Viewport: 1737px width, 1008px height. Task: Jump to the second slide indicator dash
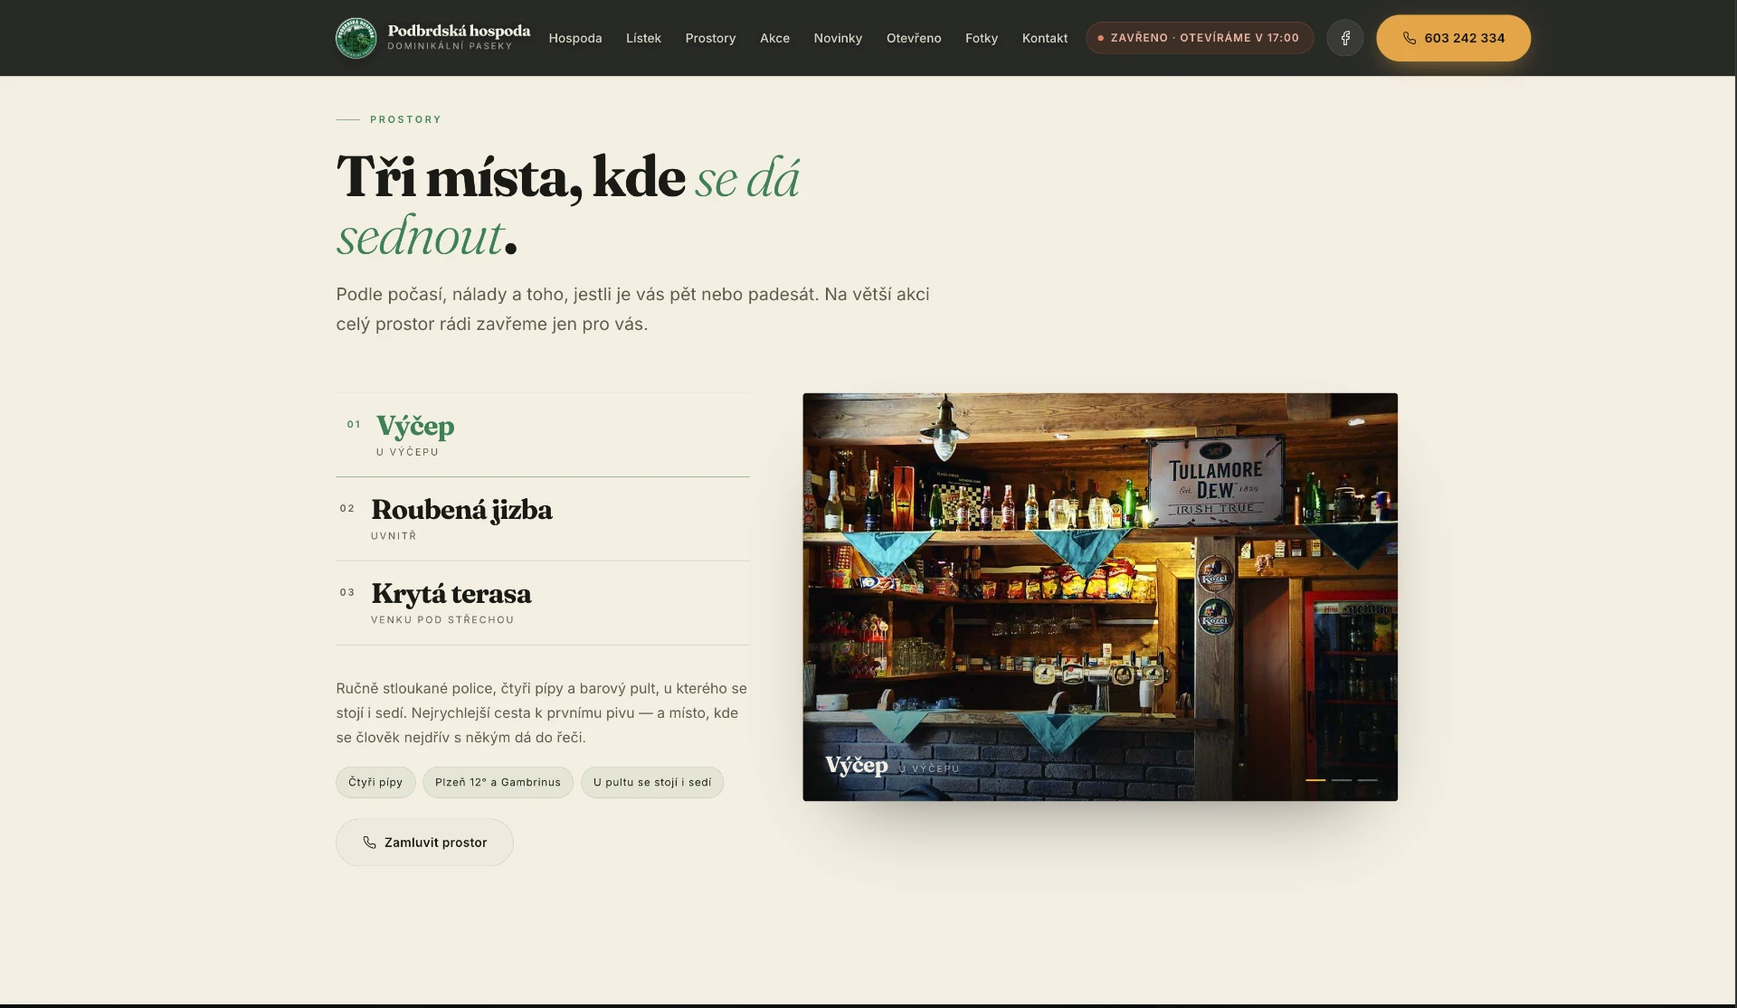(1342, 779)
